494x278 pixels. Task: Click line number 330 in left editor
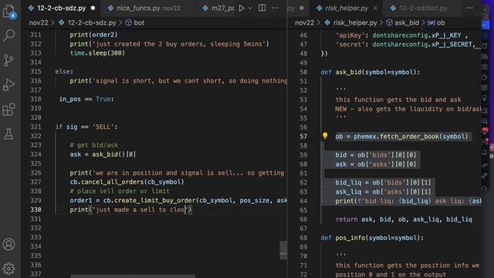coord(36,209)
